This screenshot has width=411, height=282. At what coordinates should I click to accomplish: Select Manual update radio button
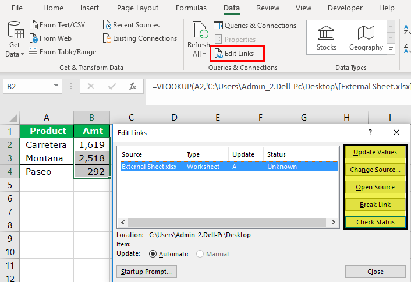(x=200, y=254)
